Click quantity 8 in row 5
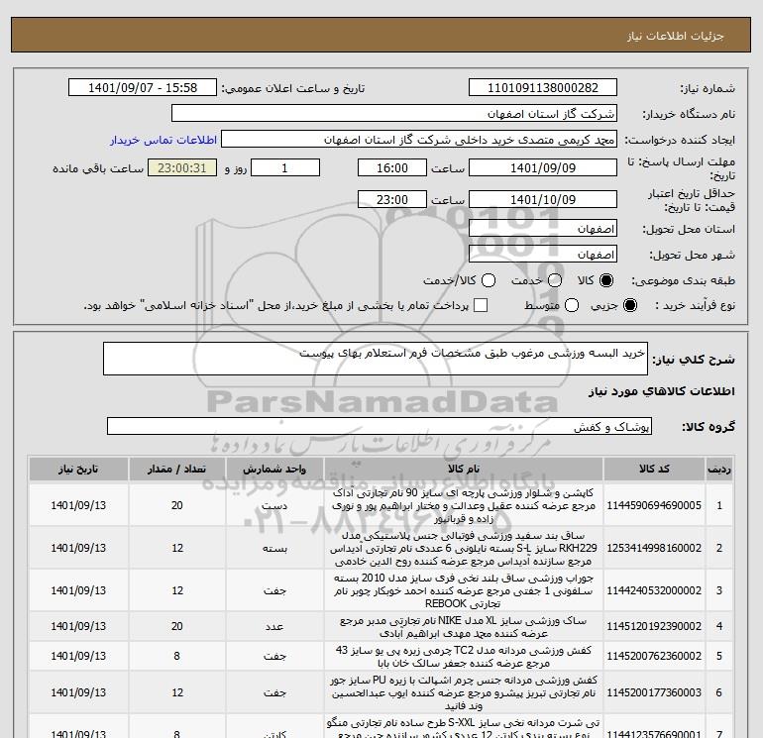This screenshot has height=738, width=763. coord(177,656)
